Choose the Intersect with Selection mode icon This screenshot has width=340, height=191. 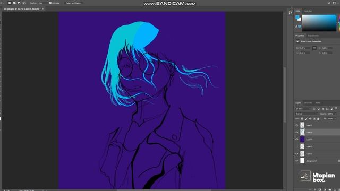(x=24, y=3)
